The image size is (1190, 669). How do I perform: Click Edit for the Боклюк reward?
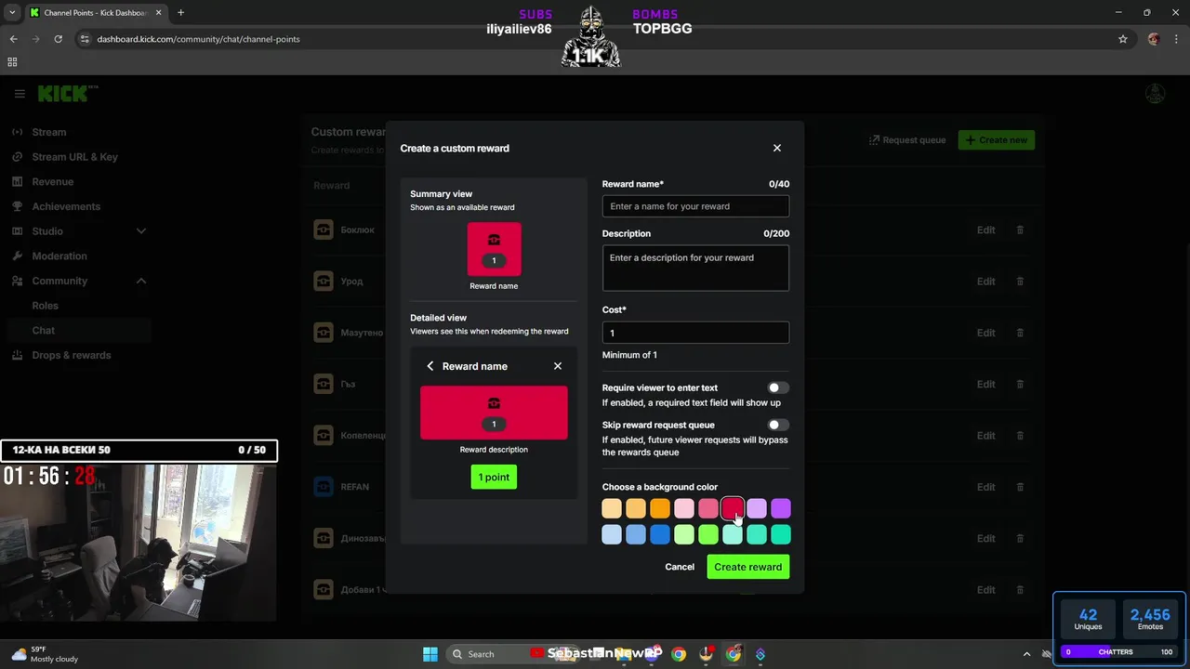coord(985,230)
